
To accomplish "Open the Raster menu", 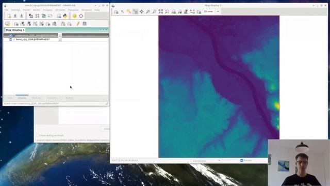I will [26, 10].
